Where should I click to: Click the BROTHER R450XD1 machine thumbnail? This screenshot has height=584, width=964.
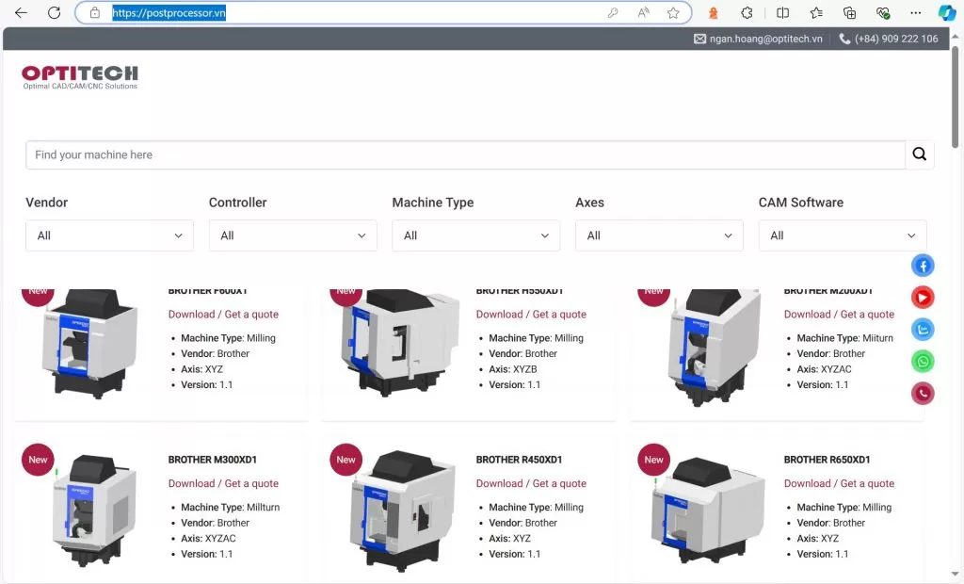click(403, 510)
